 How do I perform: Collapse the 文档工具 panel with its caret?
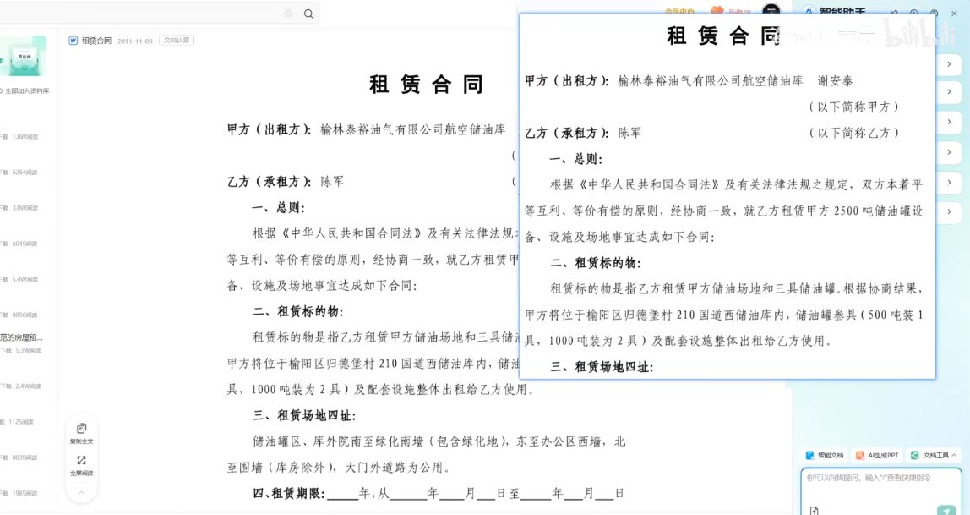[954, 455]
